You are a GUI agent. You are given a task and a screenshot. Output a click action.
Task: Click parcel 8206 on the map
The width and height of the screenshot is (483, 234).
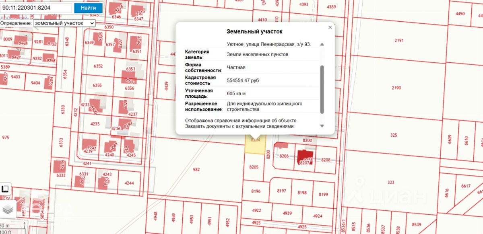click(284, 156)
